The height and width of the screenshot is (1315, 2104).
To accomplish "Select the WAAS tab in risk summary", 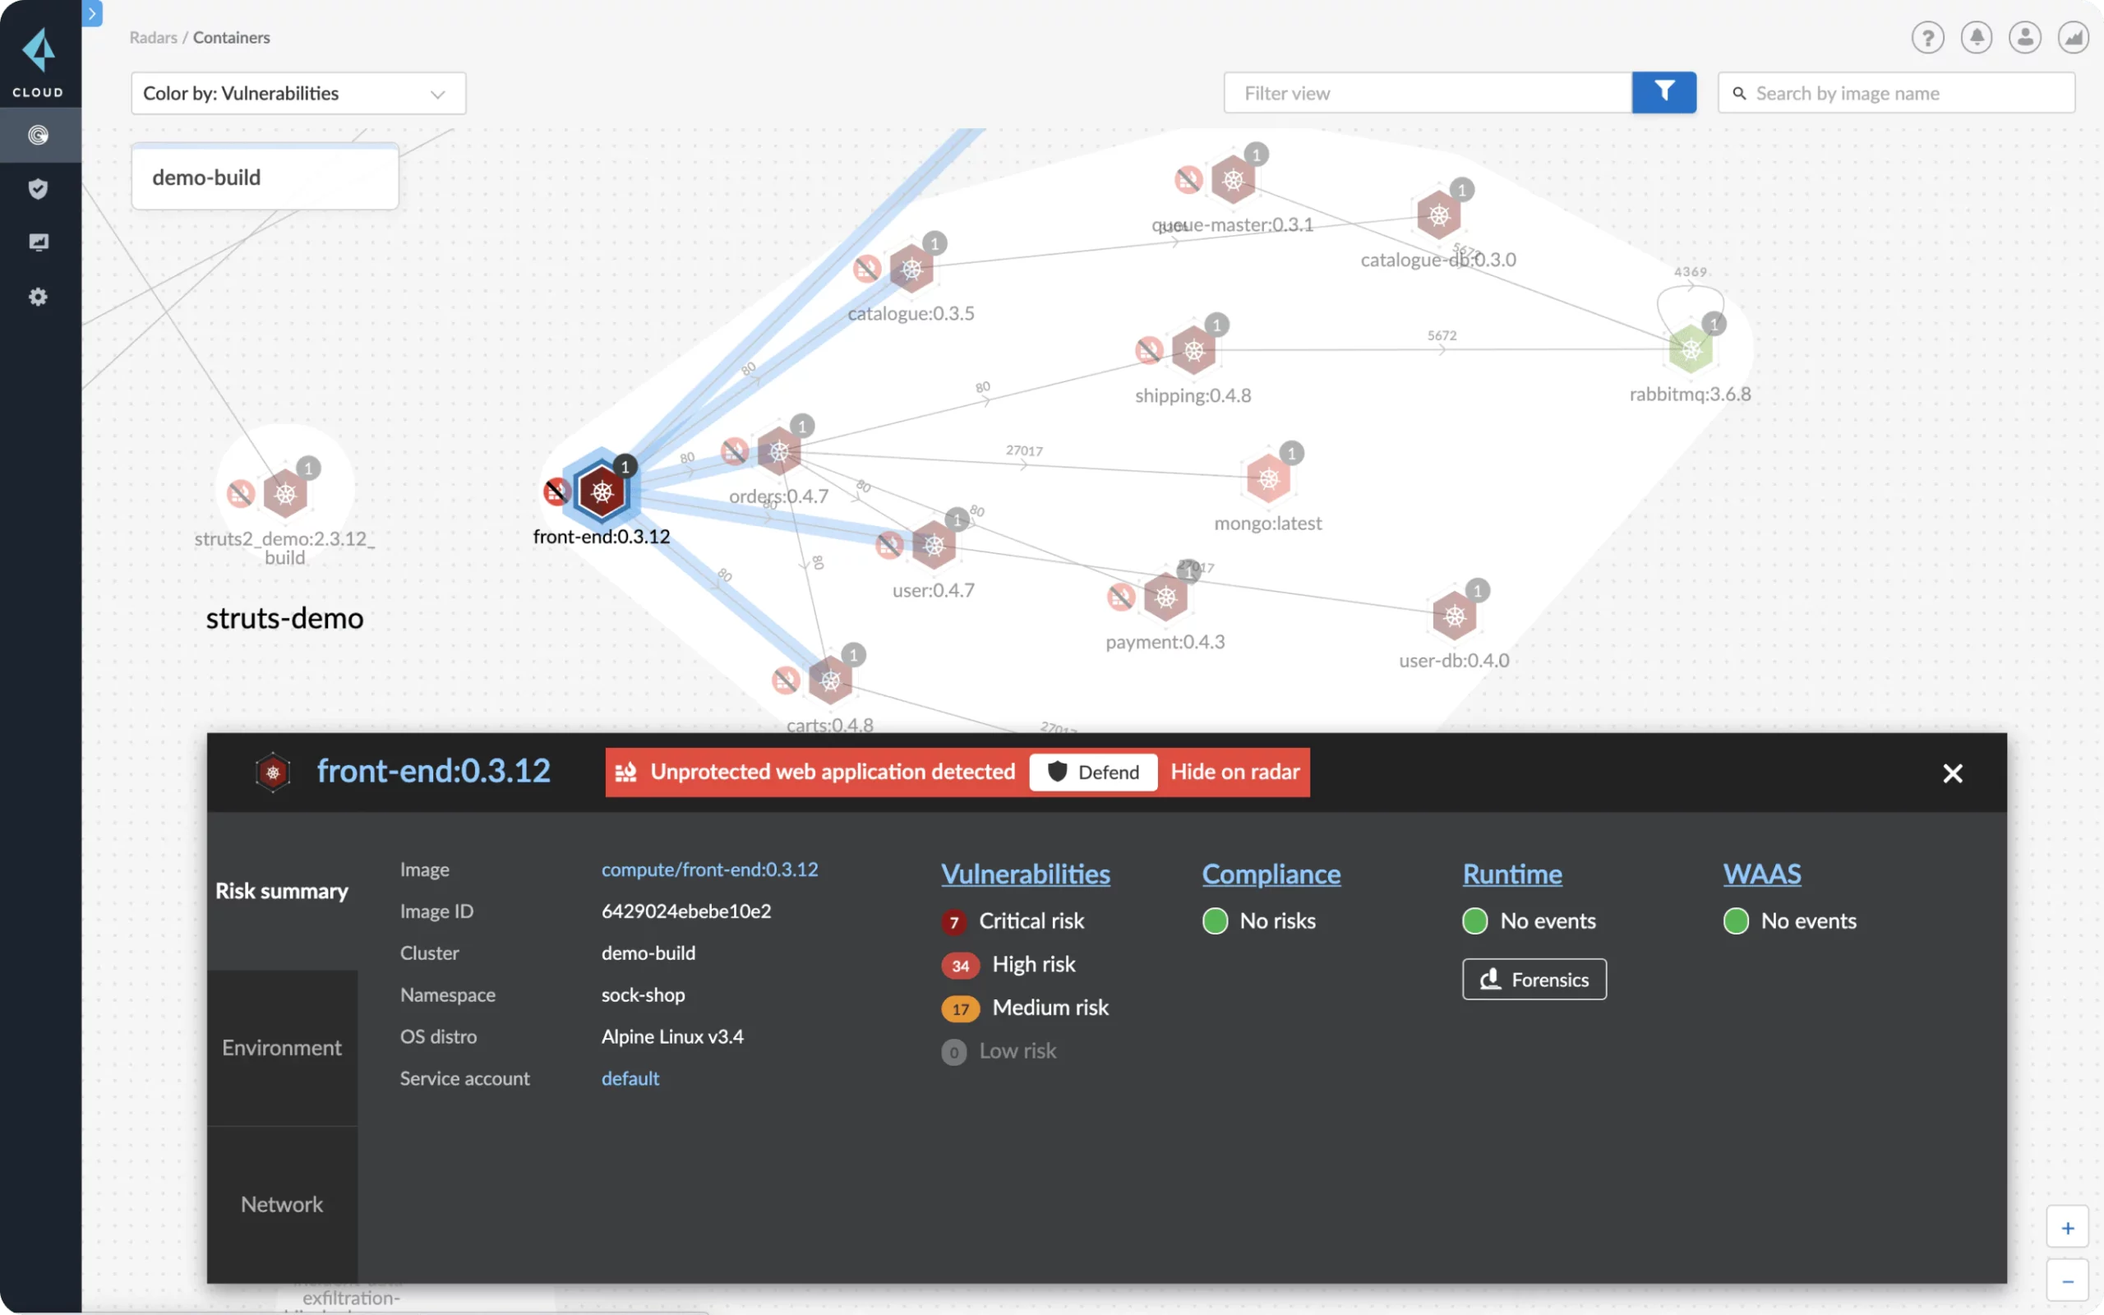I will 1761,873.
